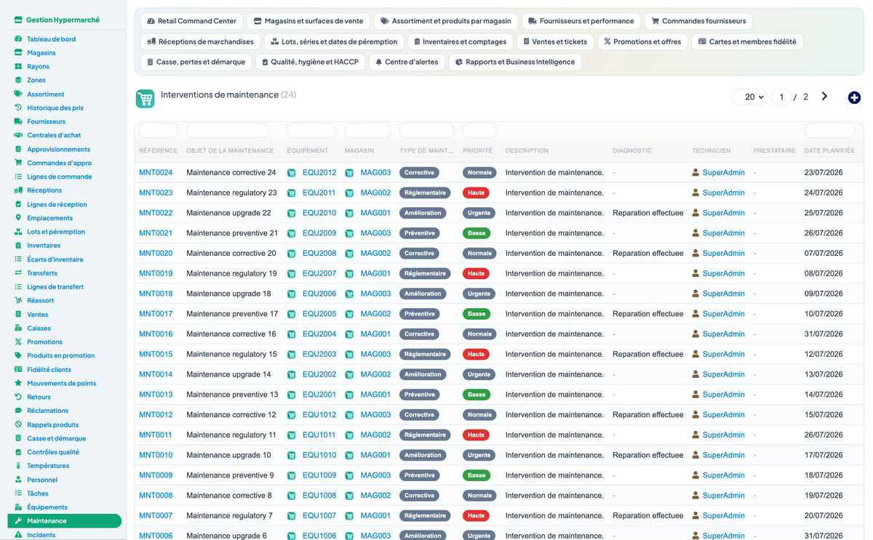Viewport: 873px width, 540px height.
Task: Click the Priorité column filter field
Action: 479,130
